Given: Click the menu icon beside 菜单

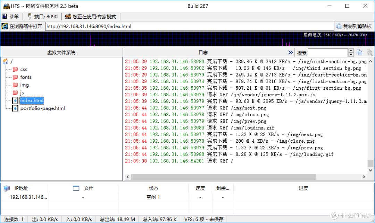Looking at the screenshot, I should pyautogui.click(x=5, y=16).
